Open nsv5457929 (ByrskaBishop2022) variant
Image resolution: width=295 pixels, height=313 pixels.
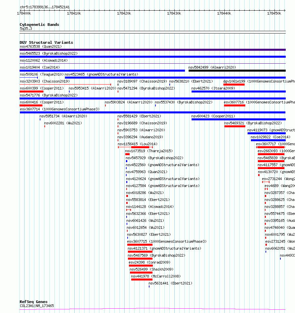pyautogui.click(x=154, y=158)
